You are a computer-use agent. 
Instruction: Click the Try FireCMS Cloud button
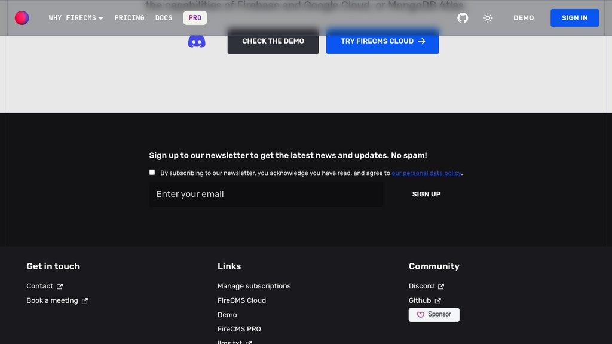[382, 41]
